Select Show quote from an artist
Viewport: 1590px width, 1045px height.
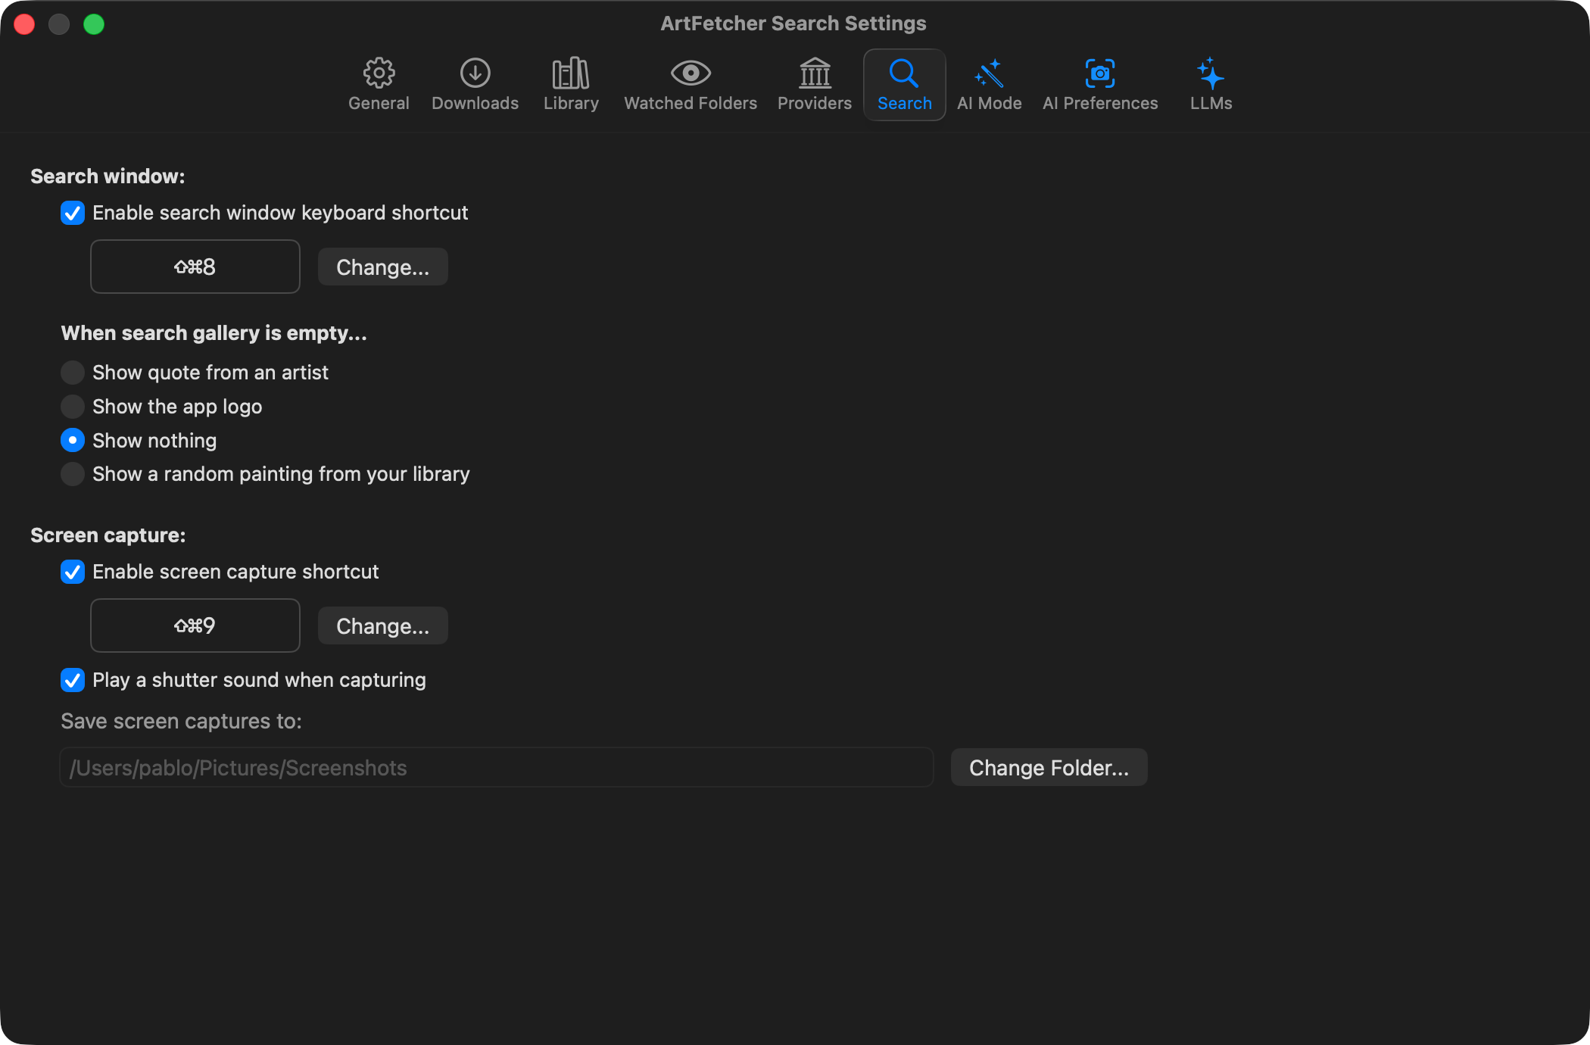pyautogui.click(x=73, y=373)
